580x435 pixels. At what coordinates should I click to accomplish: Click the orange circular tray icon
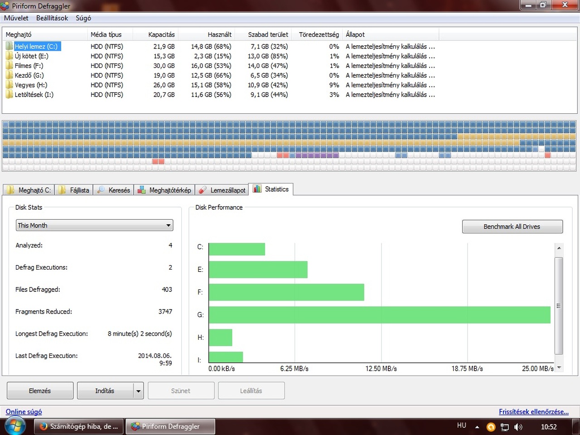tap(491, 427)
